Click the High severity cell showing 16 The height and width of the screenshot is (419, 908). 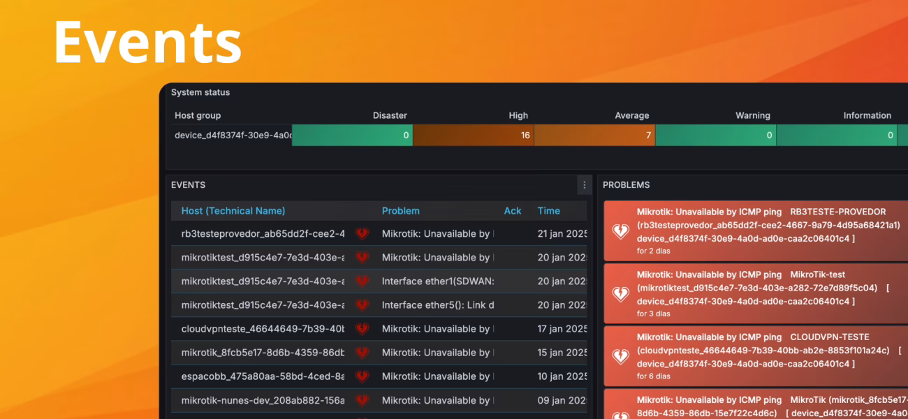(473, 135)
